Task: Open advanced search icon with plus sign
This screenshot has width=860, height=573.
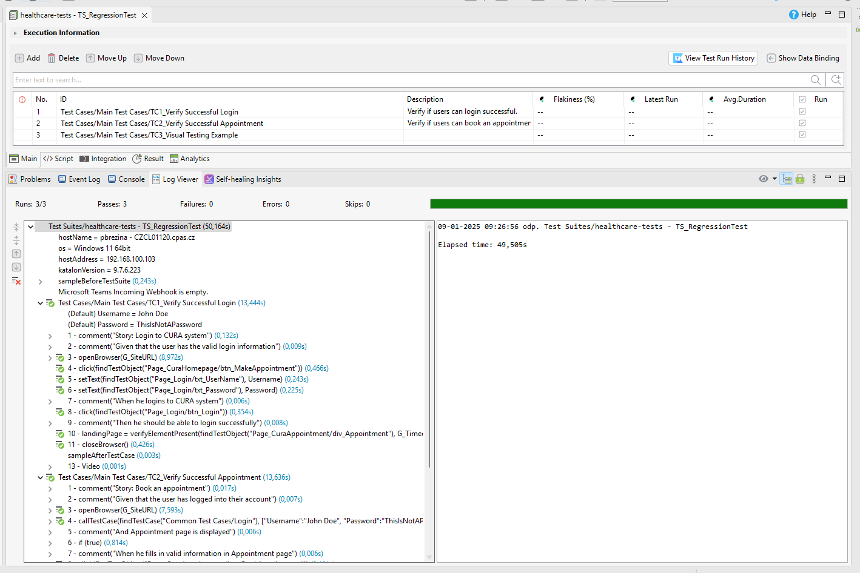Action: pos(836,80)
